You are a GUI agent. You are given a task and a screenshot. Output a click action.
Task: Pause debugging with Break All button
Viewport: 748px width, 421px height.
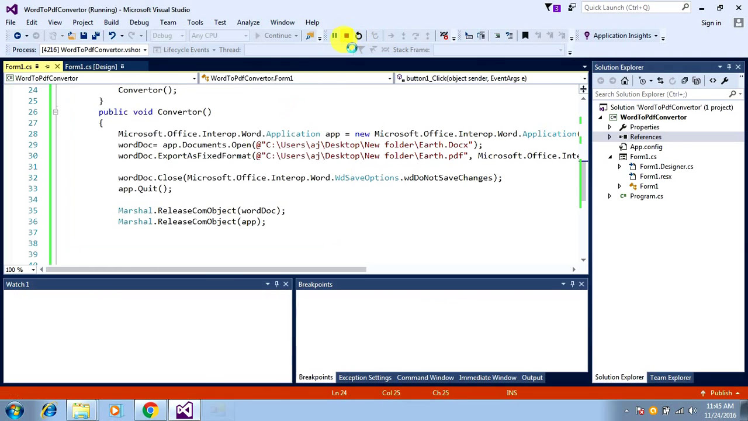coord(334,36)
